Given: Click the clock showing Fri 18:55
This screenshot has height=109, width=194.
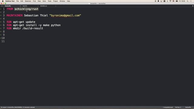Looking at the screenshot, I should coord(182,1).
